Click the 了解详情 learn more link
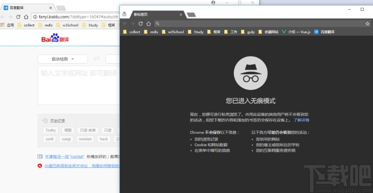 point(301,120)
